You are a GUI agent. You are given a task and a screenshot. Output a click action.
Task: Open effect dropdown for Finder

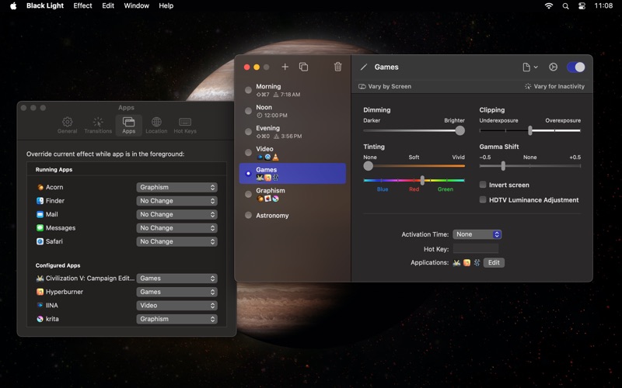pos(177,201)
